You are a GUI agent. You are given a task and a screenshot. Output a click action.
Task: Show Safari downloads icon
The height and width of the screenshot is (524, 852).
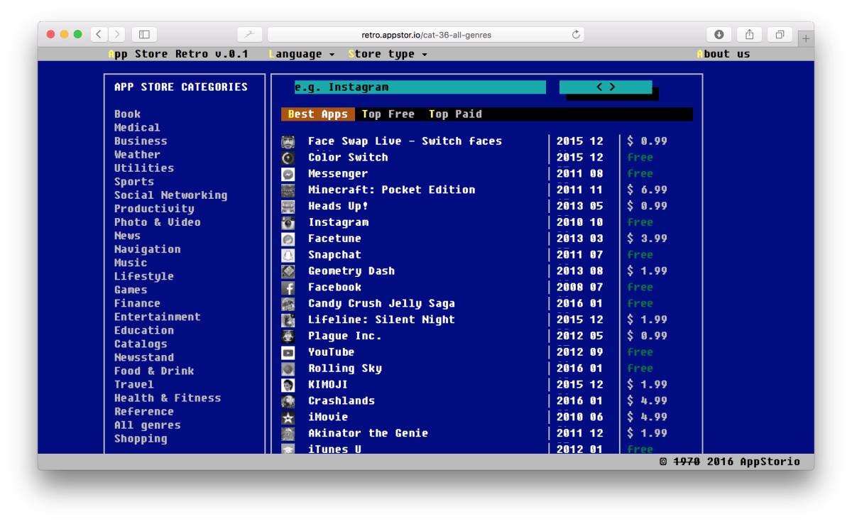(719, 34)
